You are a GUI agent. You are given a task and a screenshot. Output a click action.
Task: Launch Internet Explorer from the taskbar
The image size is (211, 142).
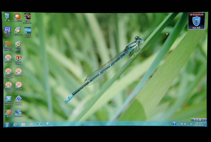tap(15, 124)
